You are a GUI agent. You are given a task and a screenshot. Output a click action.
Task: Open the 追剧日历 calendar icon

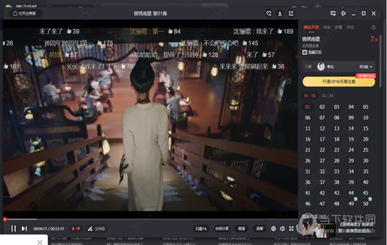point(304,52)
